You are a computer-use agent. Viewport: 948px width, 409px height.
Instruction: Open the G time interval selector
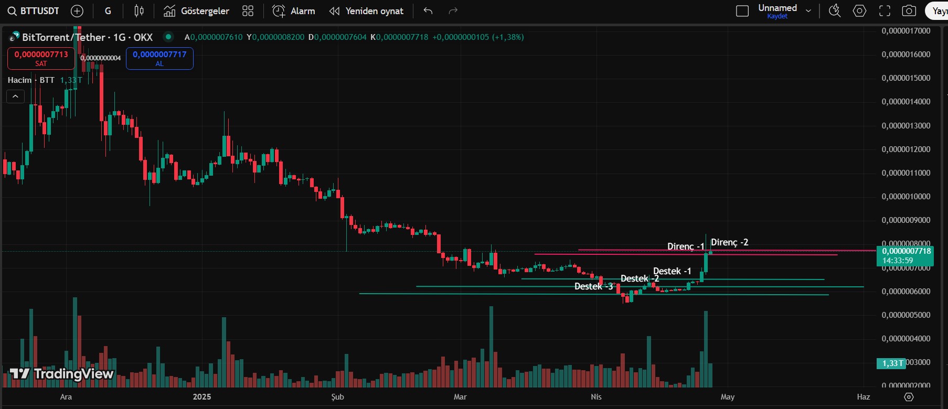tap(108, 10)
